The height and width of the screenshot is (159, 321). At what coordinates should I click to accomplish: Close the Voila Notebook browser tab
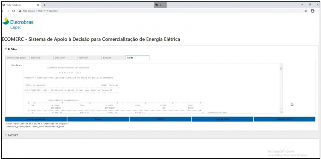coord(38,5)
